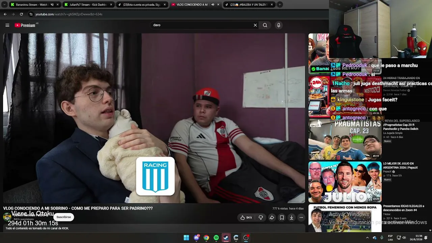Save the video to a playlist
This screenshot has height=243, width=432.
[282, 218]
